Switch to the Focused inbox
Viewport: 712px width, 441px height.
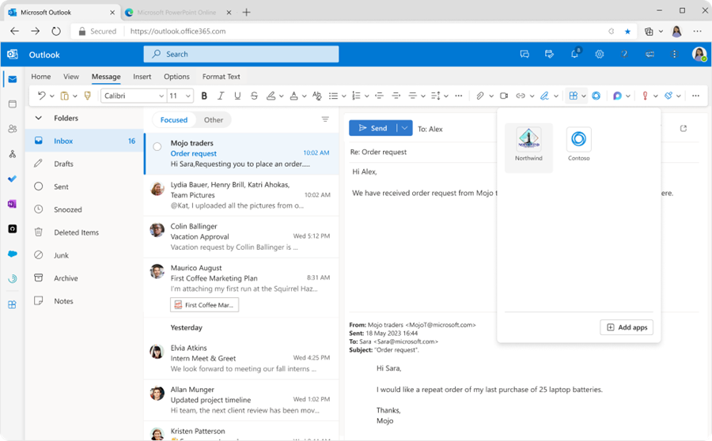(x=174, y=120)
